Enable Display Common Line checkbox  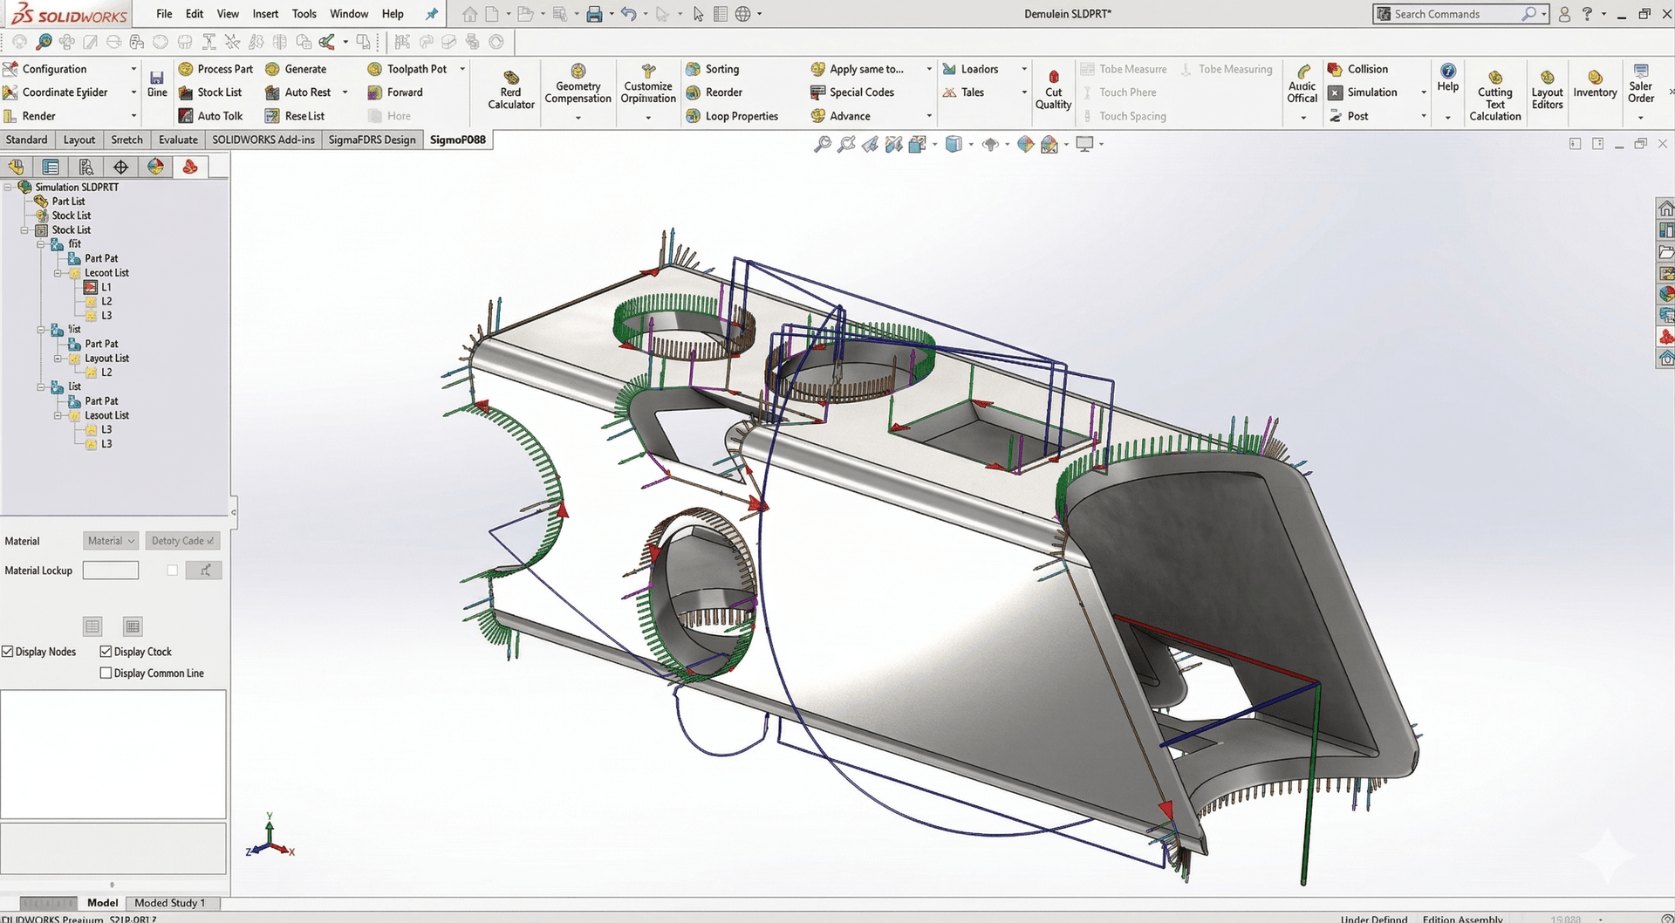(x=106, y=673)
